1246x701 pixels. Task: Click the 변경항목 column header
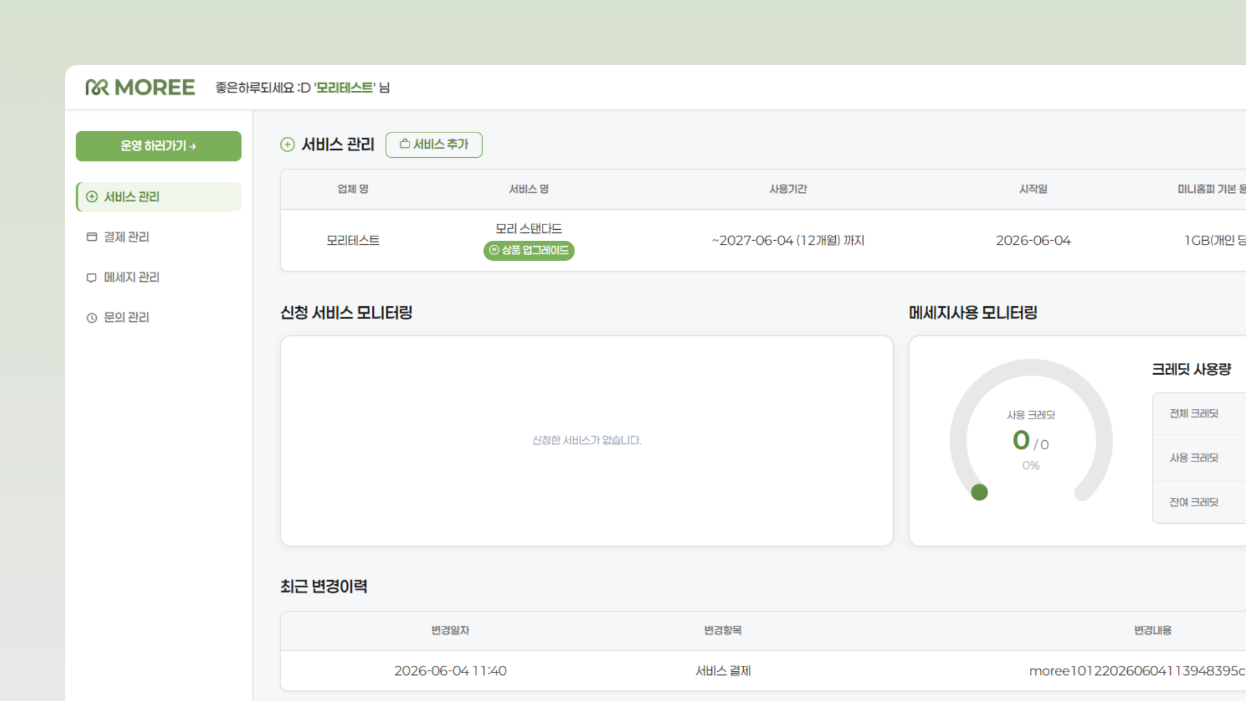(x=723, y=630)
